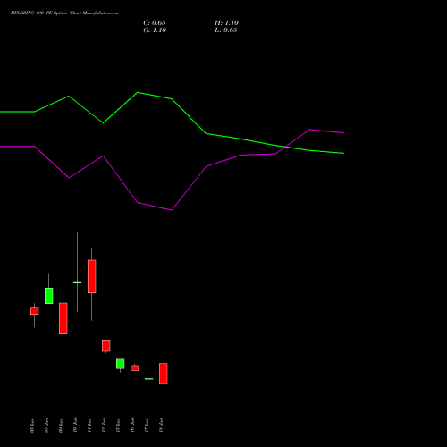Screen dimensions: 447x447
Task: Click the last red candle above the 18 date
Action: tap(164, 374)
